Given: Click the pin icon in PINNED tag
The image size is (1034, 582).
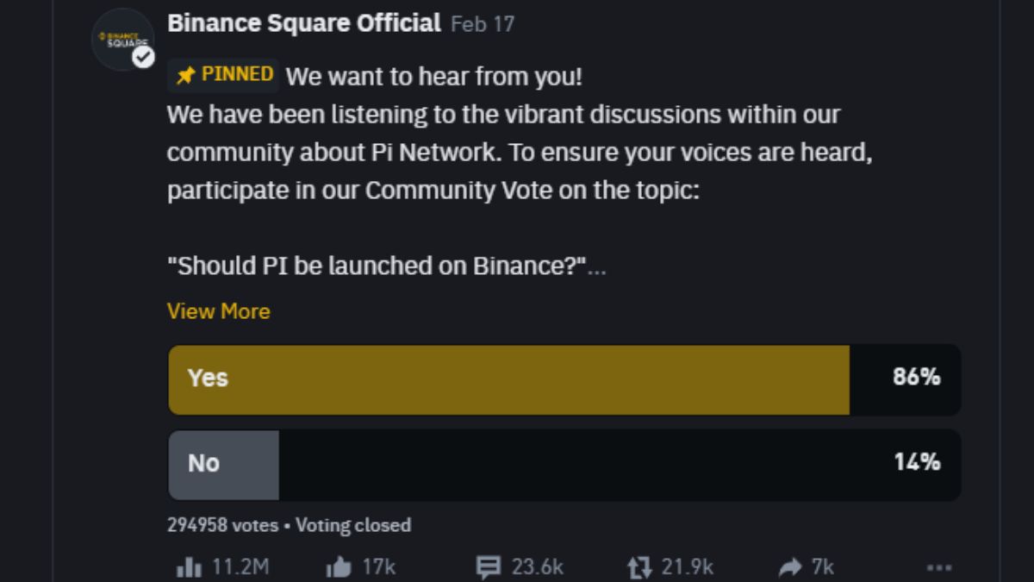Looking at the screenshot, I should pyautogui.click(x=185, y=76).
